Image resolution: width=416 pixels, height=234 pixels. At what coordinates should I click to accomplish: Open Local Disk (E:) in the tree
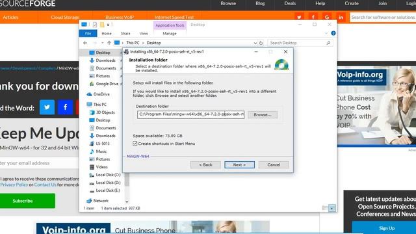pos(108,190)
